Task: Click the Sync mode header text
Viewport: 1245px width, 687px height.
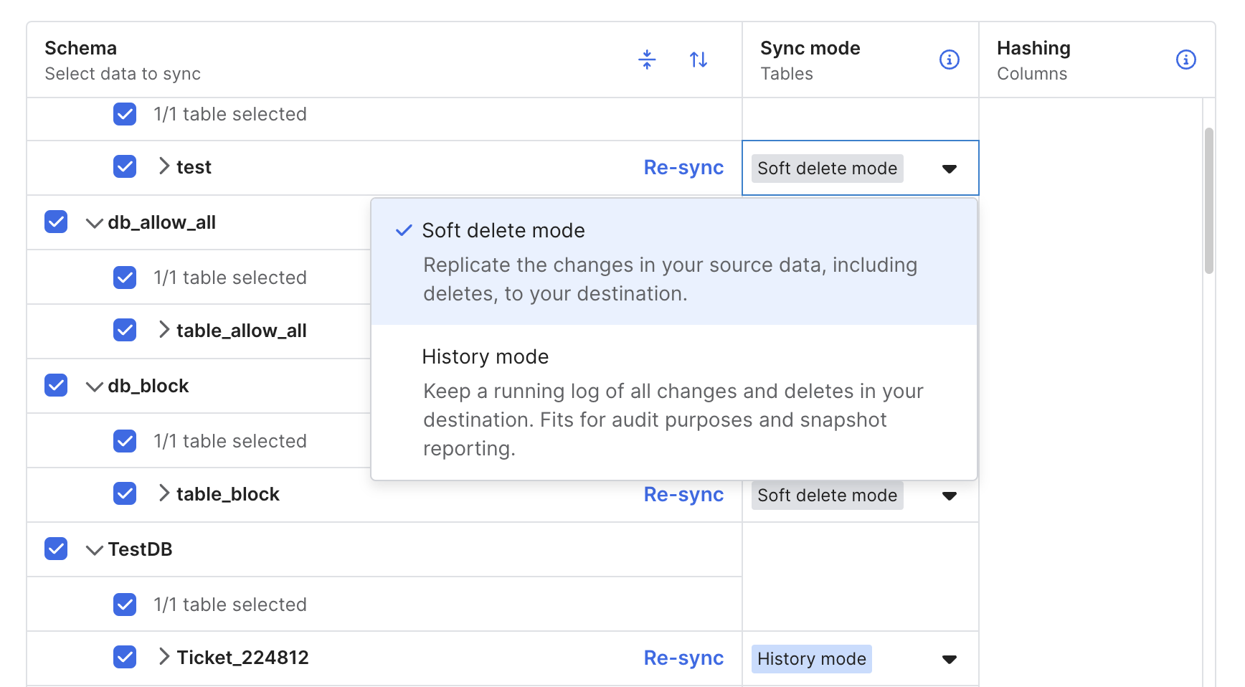Action: pos(810,48)
